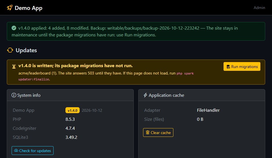Click the v1.4.0 version badge
Viewport: 272px width, 158px height.
pyautogui.click(x=73, y=110)
